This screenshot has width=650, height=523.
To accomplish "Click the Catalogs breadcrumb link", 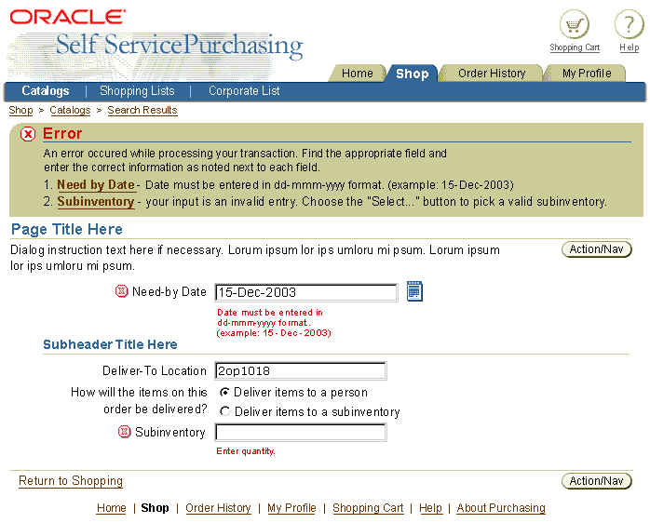I will tap(70, 110).
